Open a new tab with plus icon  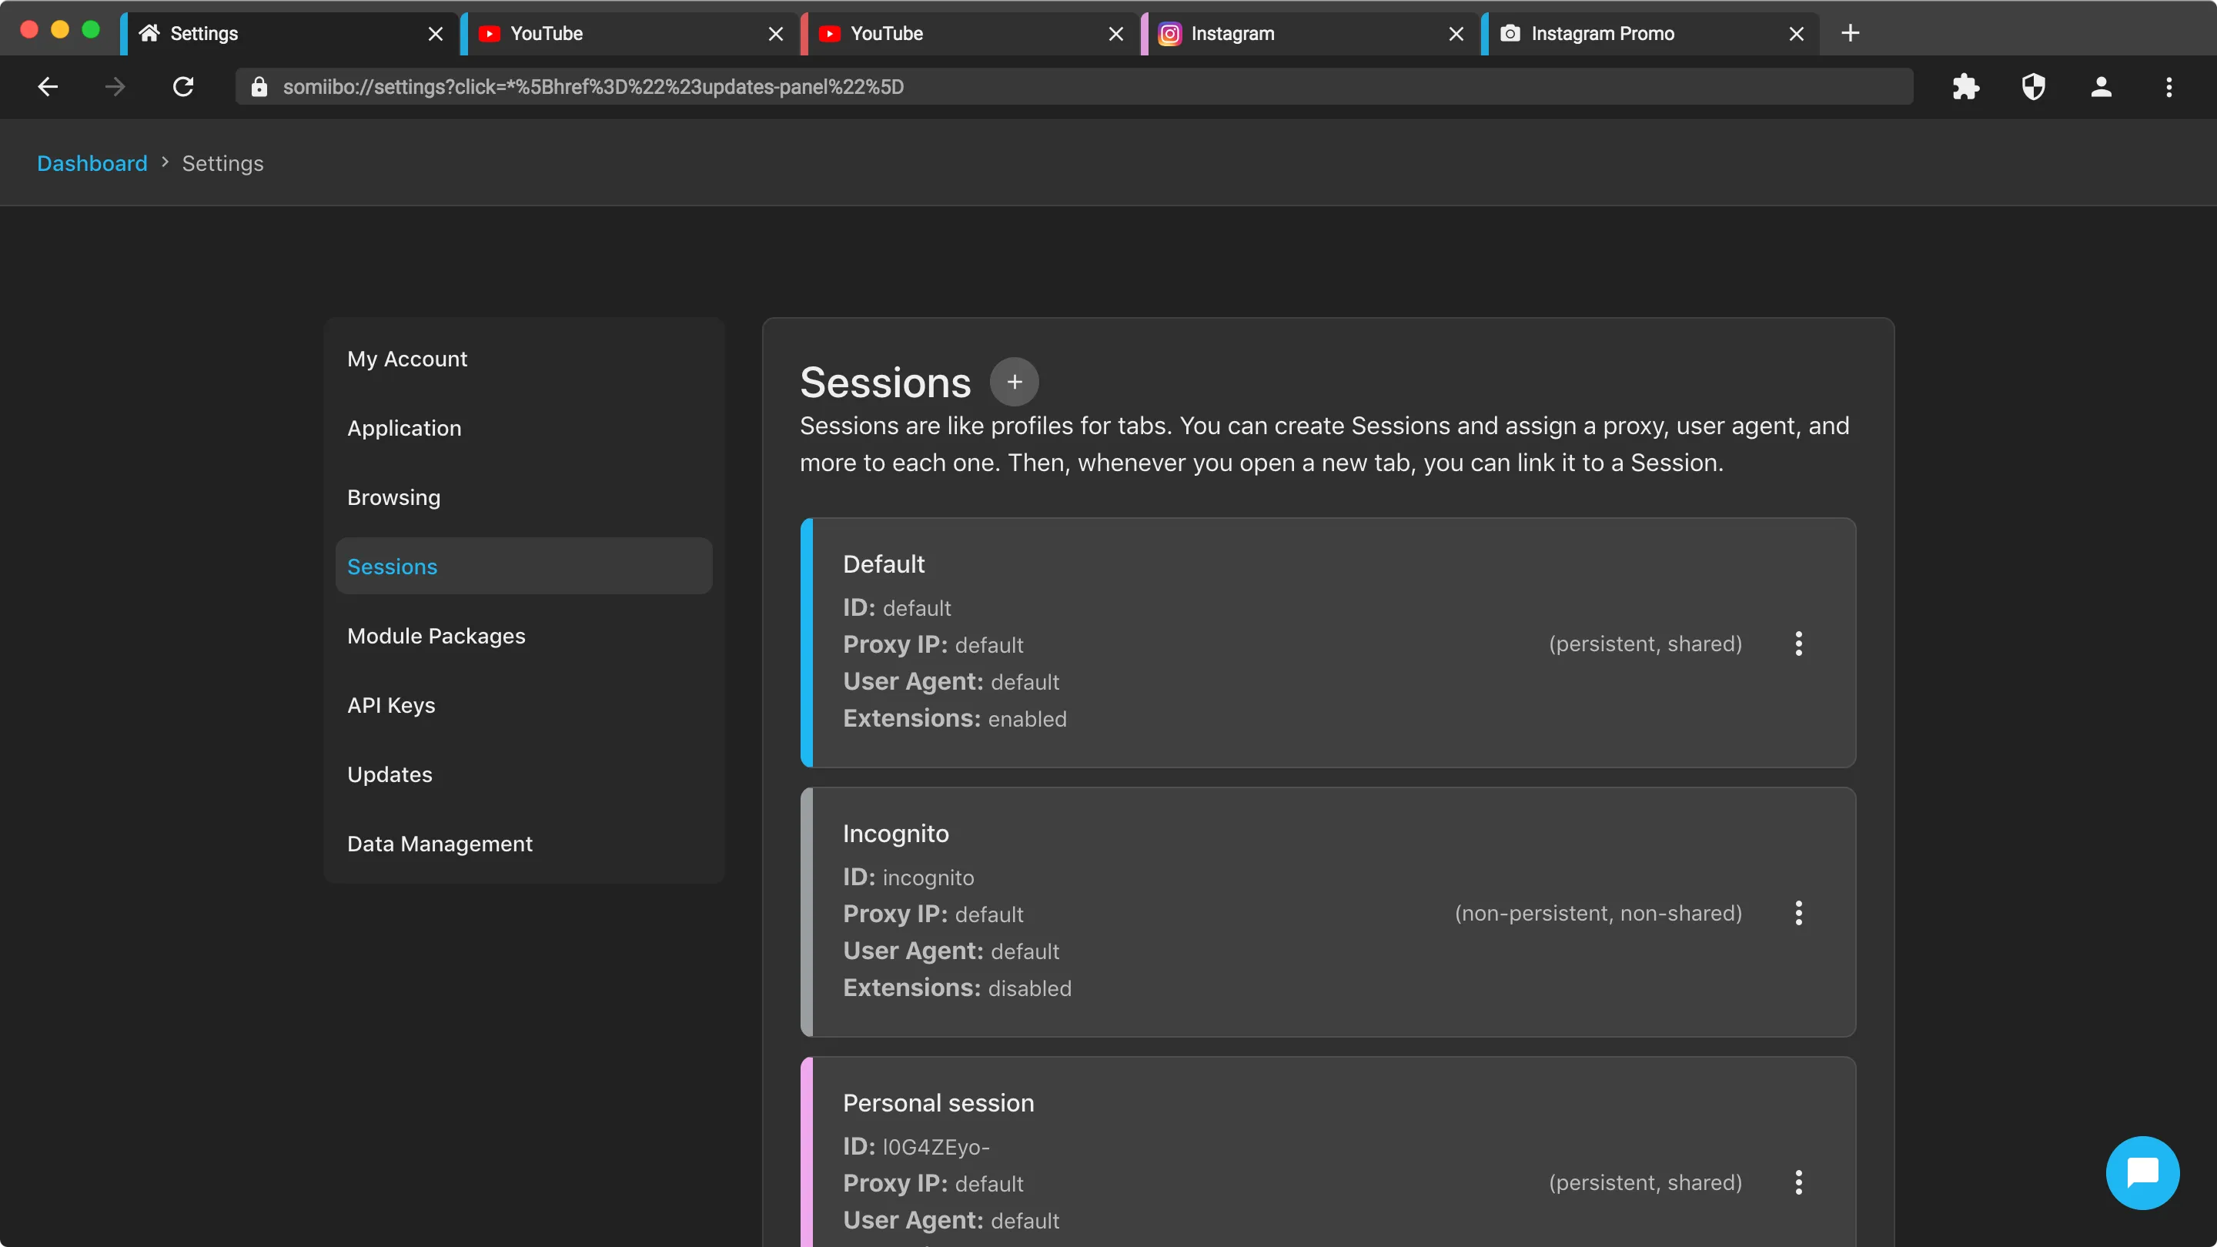coord(1851,34)
